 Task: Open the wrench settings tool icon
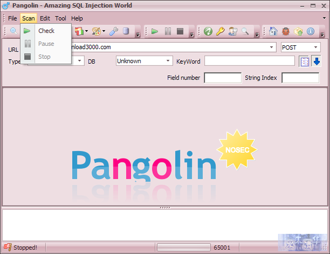pos(114,31)
